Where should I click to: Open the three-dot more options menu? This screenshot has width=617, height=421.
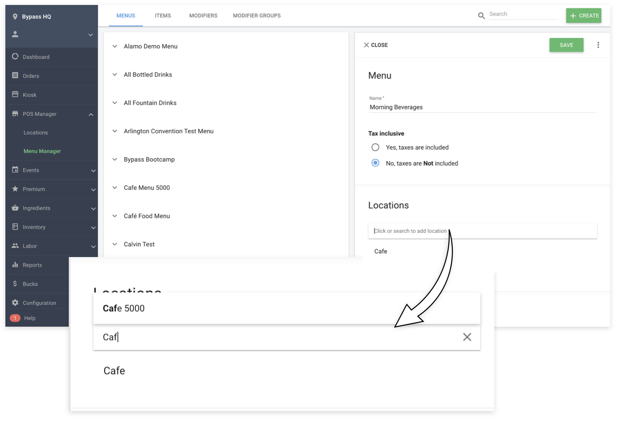point(598,45)
